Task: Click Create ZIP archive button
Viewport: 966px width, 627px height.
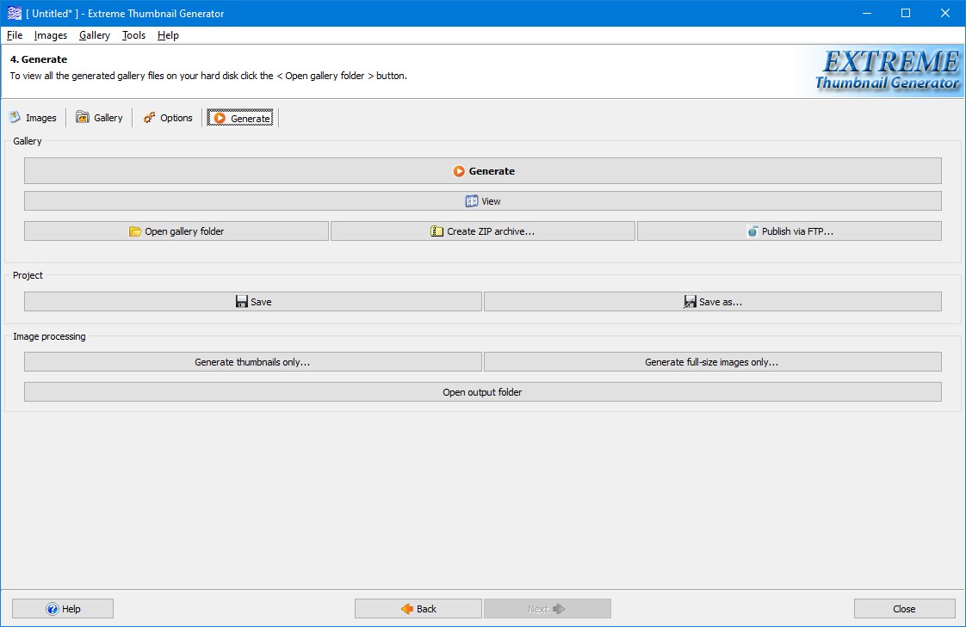Action: (482, 231)
